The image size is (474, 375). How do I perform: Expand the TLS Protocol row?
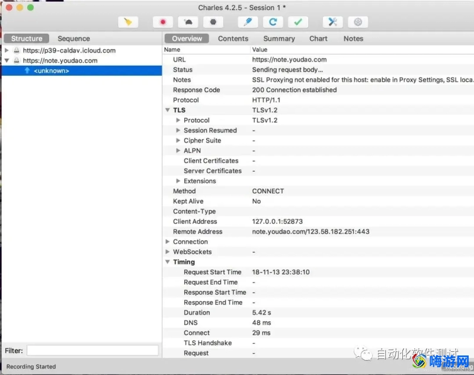(x=178, y=120)
